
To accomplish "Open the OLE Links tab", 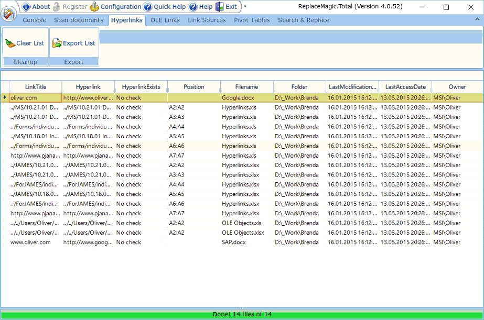I will pos(165,20).
